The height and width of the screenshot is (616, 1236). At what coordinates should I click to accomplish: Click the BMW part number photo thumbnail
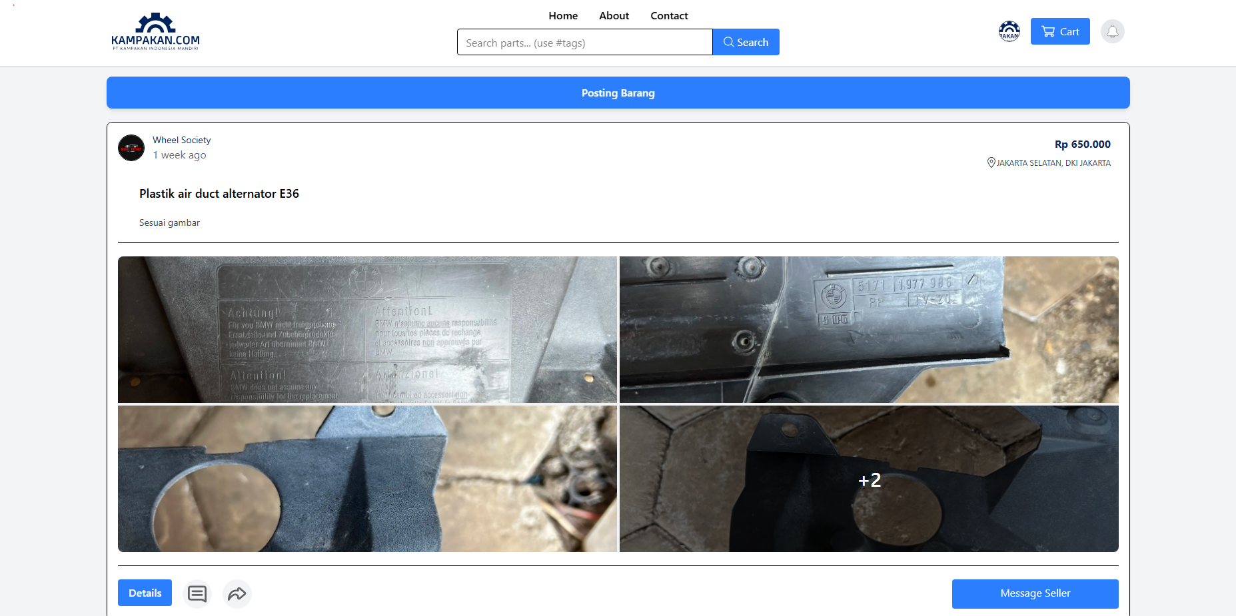coord(869,330)
